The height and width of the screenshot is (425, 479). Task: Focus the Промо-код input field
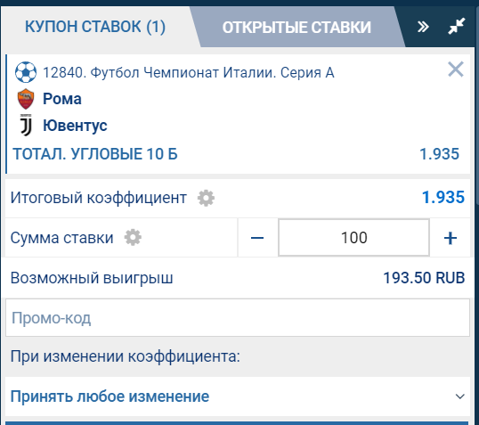point(238,318)
